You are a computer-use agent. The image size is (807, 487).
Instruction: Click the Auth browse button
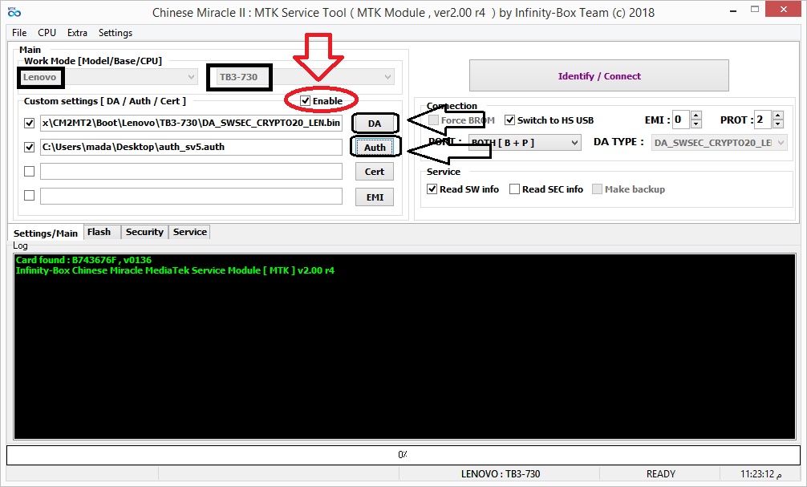375,148
